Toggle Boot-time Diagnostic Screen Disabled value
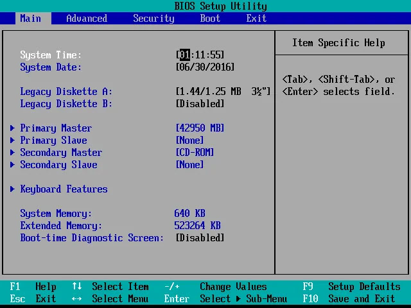Image resolution: width=411 pixels, height=308 pixels. point(200,238)
